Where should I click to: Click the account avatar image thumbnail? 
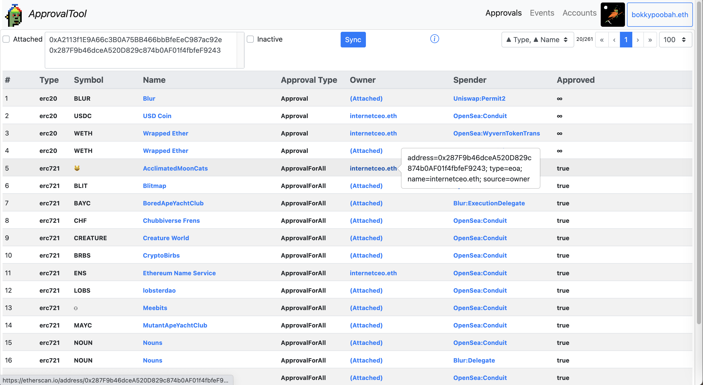(612, 14)
